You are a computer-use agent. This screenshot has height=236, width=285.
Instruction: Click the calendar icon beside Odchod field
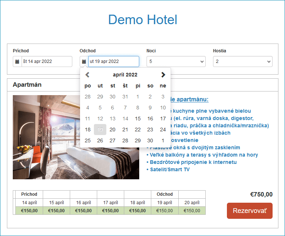pos(84,61)
